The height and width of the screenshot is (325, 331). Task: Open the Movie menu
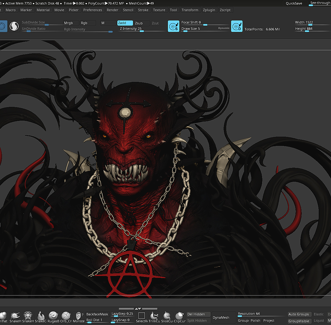(x=59, y=10)
